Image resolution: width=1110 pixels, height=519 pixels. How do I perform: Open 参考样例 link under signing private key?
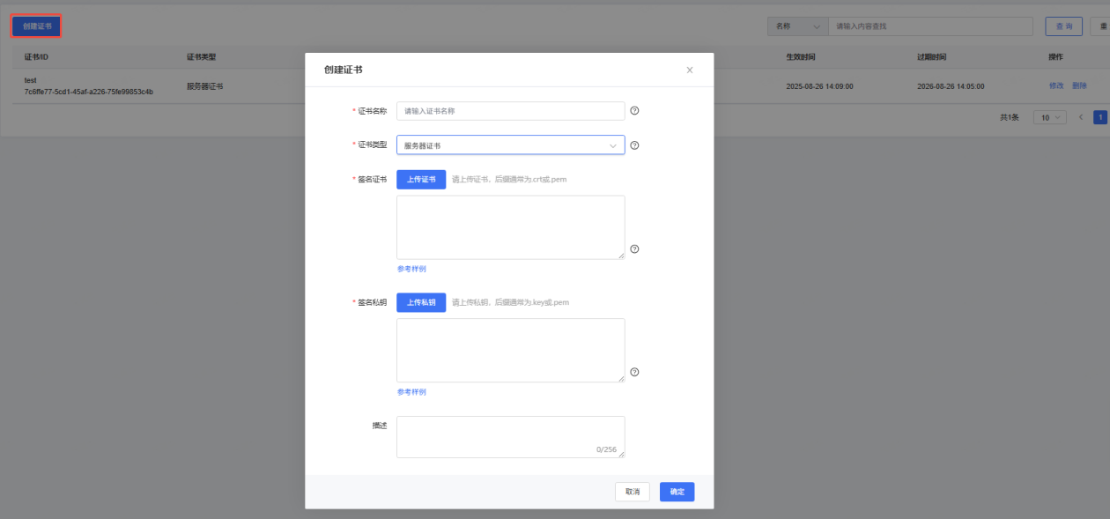pyautogui.click(x=411, y=392)
